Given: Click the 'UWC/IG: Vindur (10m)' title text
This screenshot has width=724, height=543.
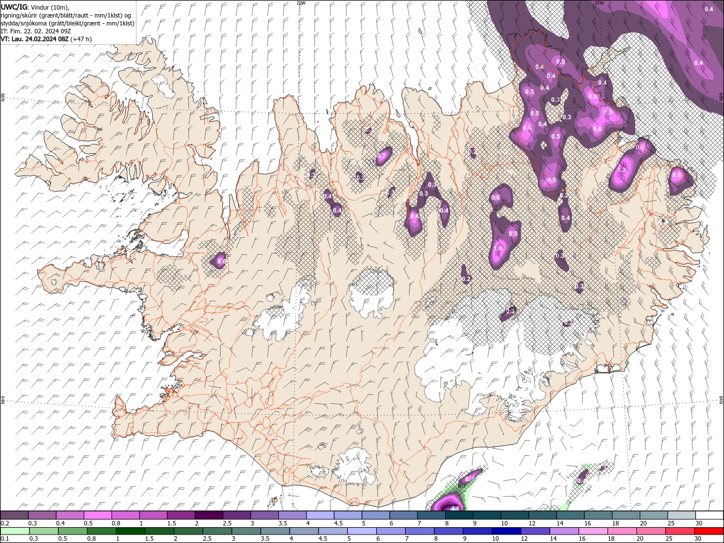Looking at the screenshot, I should 35,7.
